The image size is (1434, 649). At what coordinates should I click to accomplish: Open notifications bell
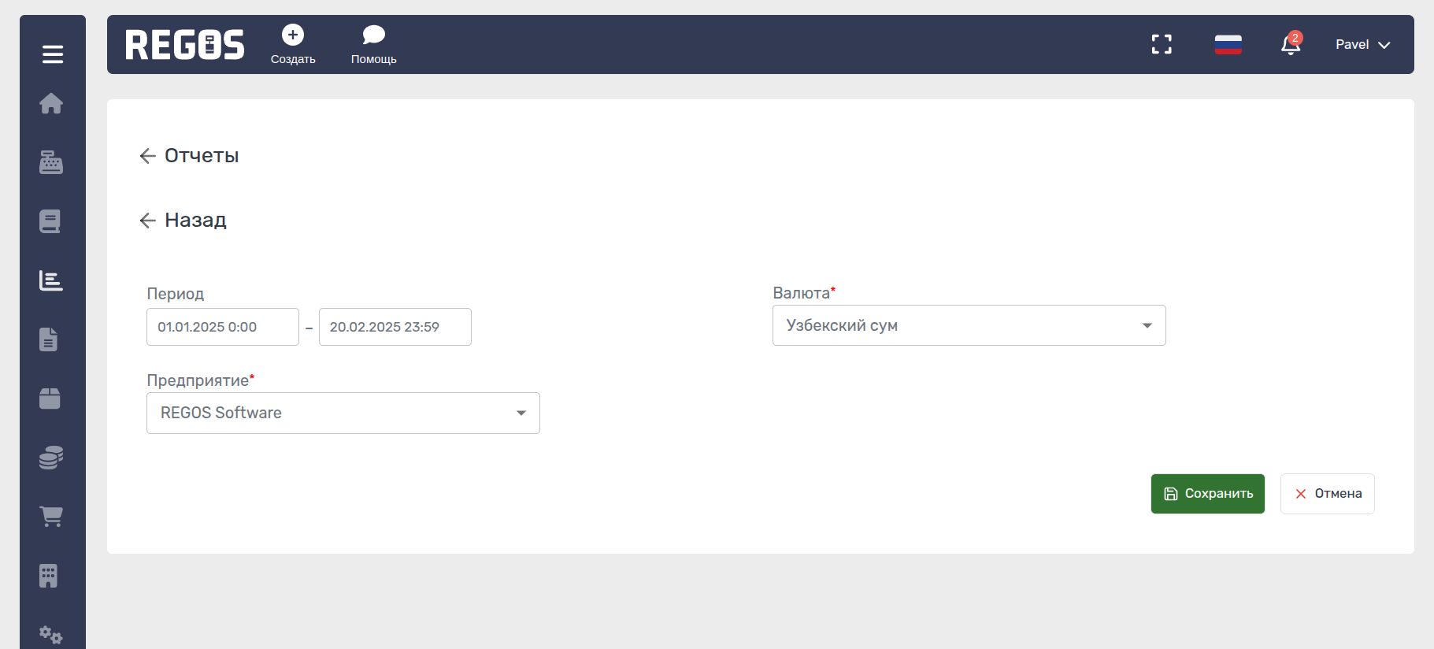pos(1291,45)
